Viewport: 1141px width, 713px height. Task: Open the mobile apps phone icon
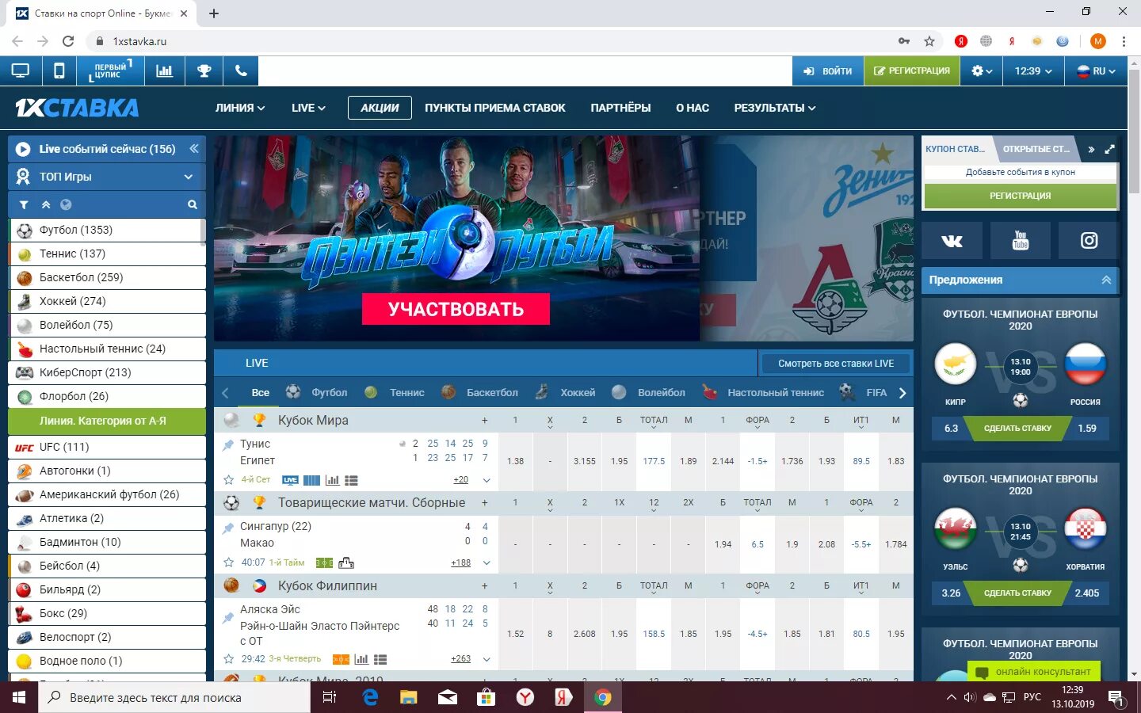click(x=59, y=71)
